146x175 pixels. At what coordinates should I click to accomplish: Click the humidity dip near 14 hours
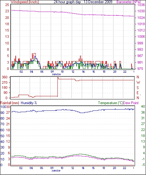(x=83, y=113)
